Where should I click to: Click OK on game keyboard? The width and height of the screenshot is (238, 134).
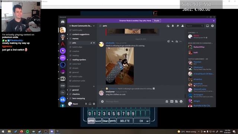coord(142,121)
